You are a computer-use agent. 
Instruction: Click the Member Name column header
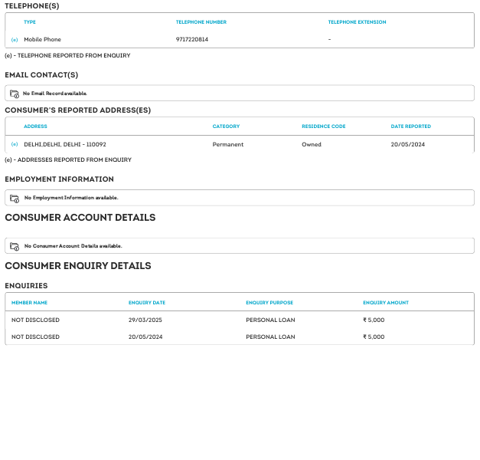click(29, 303)
